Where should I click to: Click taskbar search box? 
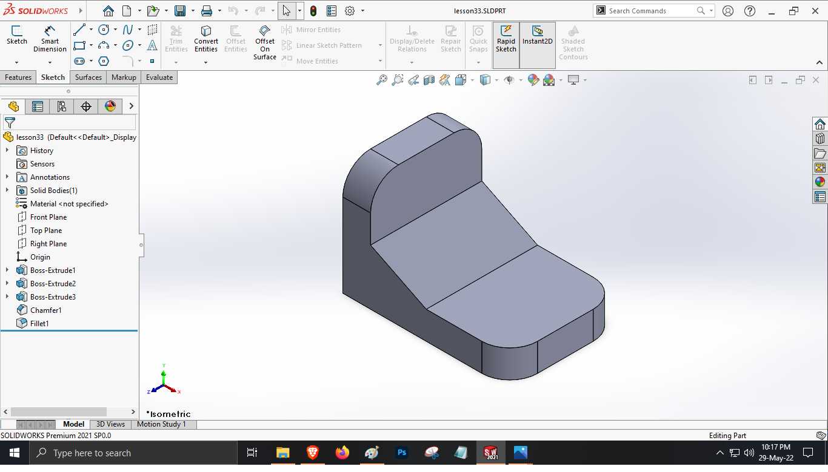(x=133, y=453)
